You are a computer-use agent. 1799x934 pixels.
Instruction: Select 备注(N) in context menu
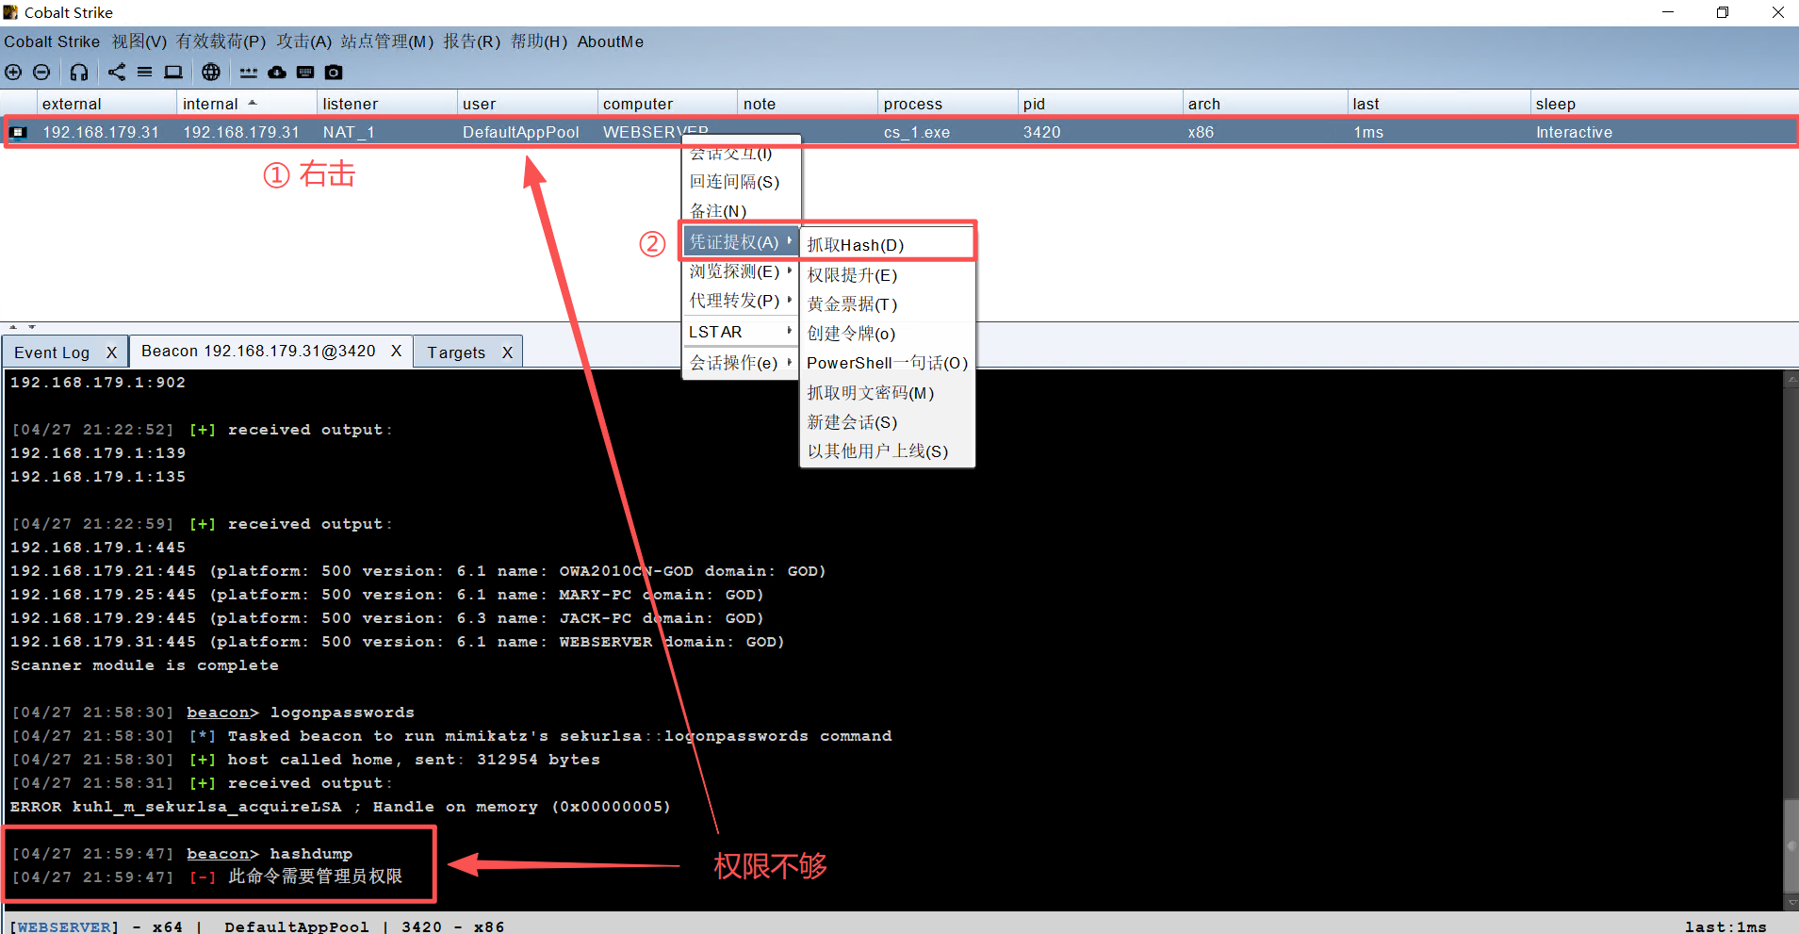(741, 211)
